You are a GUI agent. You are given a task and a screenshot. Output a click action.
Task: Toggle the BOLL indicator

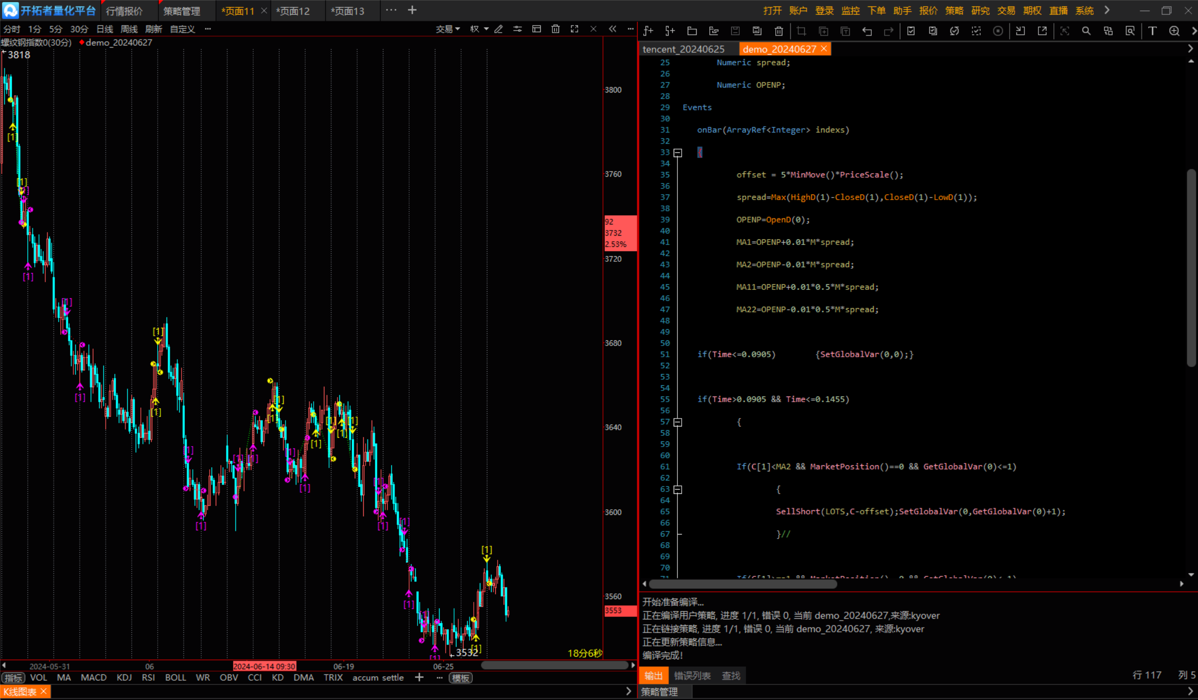pyautogui.click(x=176, y=678)
